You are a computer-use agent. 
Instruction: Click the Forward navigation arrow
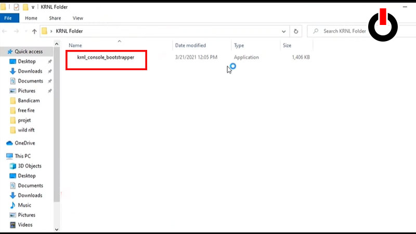pyautogui.click(x=16, y=31)
